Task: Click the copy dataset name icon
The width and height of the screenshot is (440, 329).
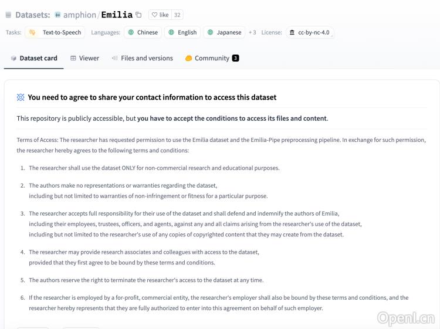Action: point(138,15)
